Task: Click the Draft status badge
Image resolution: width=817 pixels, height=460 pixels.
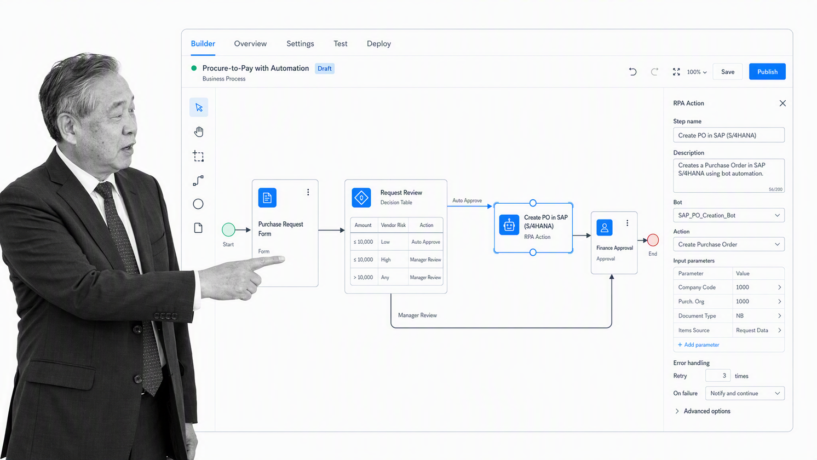Action: [325, 68]
